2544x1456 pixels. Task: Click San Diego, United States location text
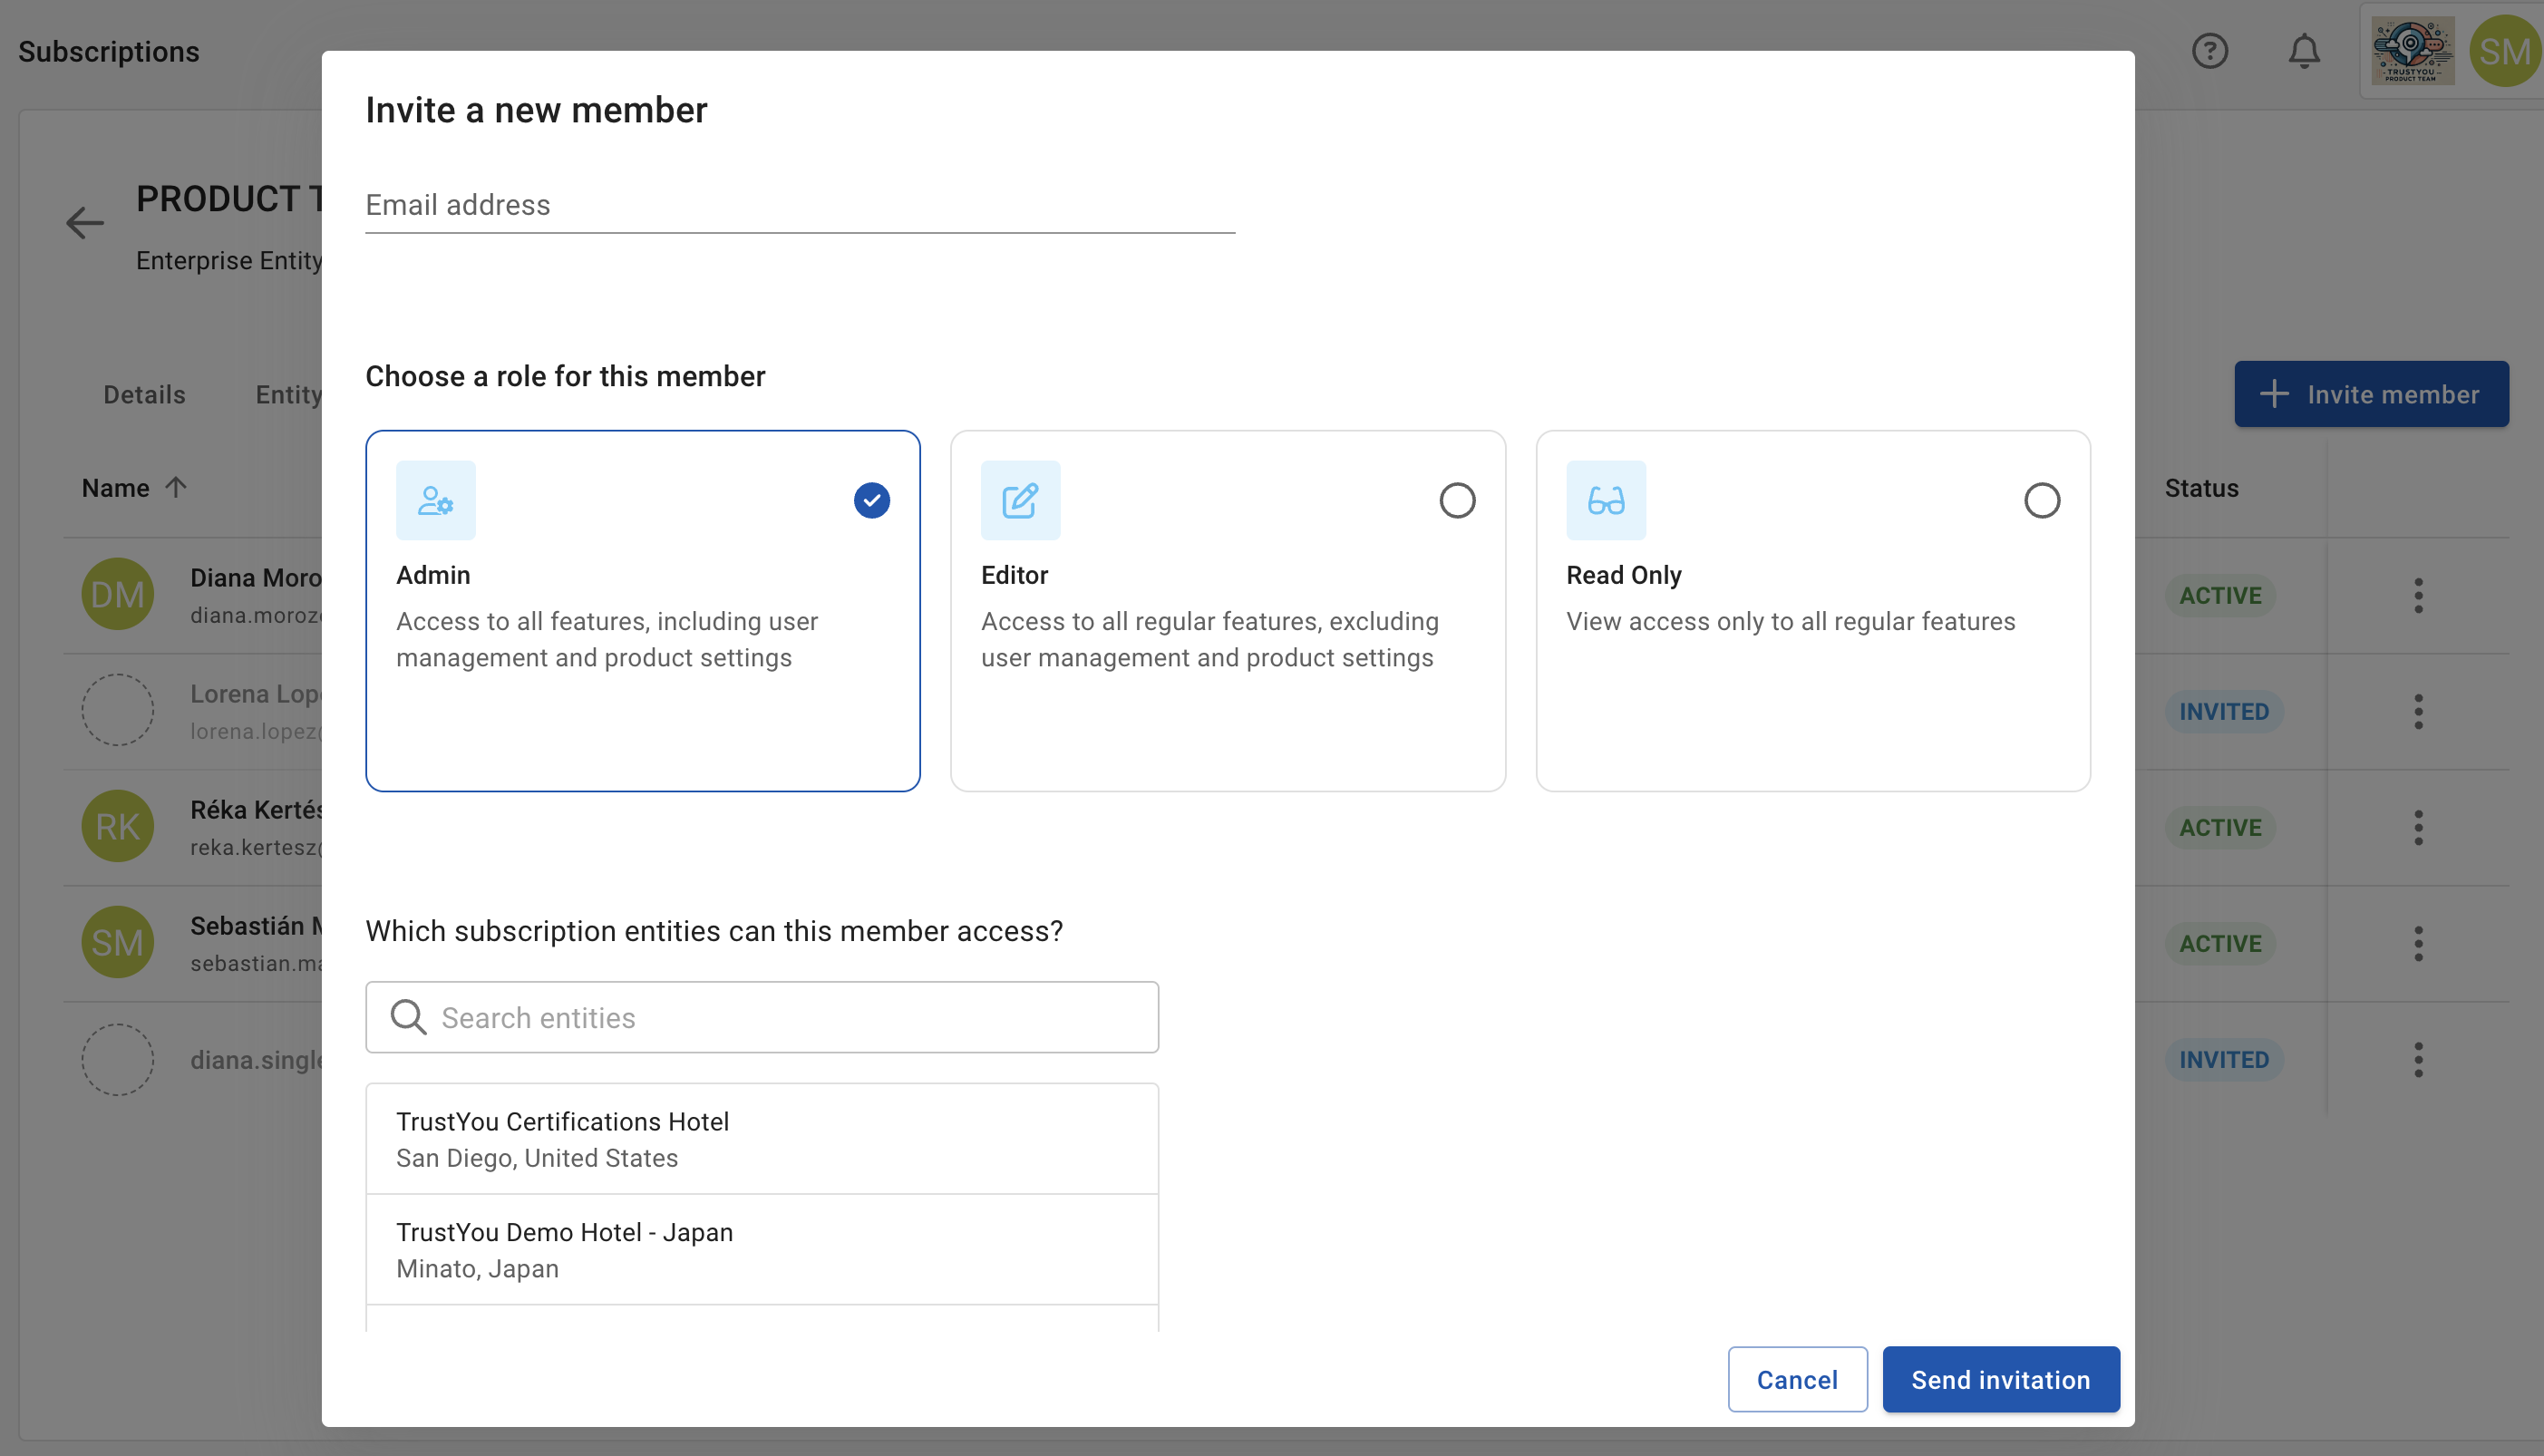tap(537, 1158)
